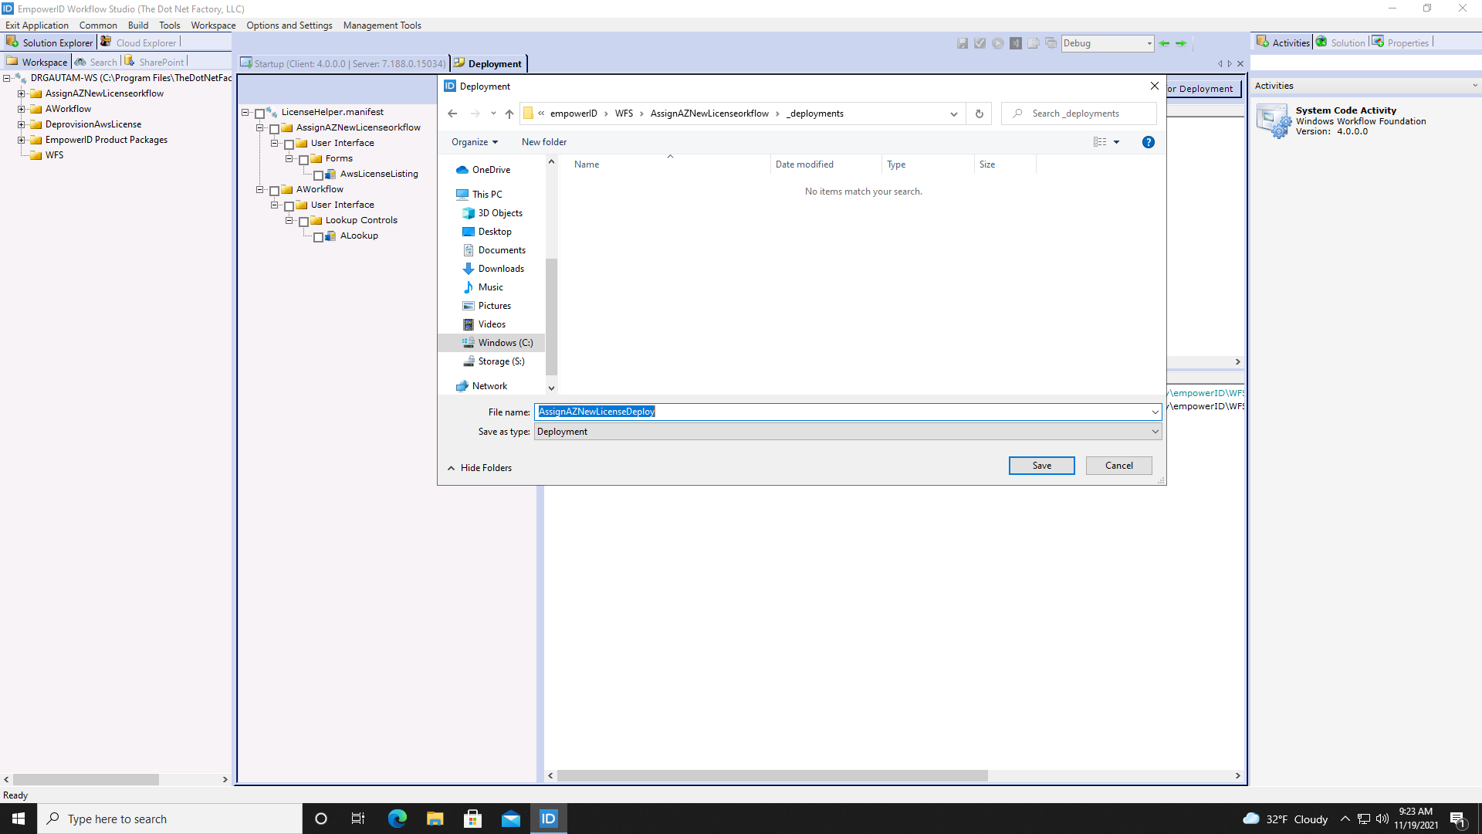
Task: Open the Debug configuration dropdown
Action: click(x=1149, y=43)
